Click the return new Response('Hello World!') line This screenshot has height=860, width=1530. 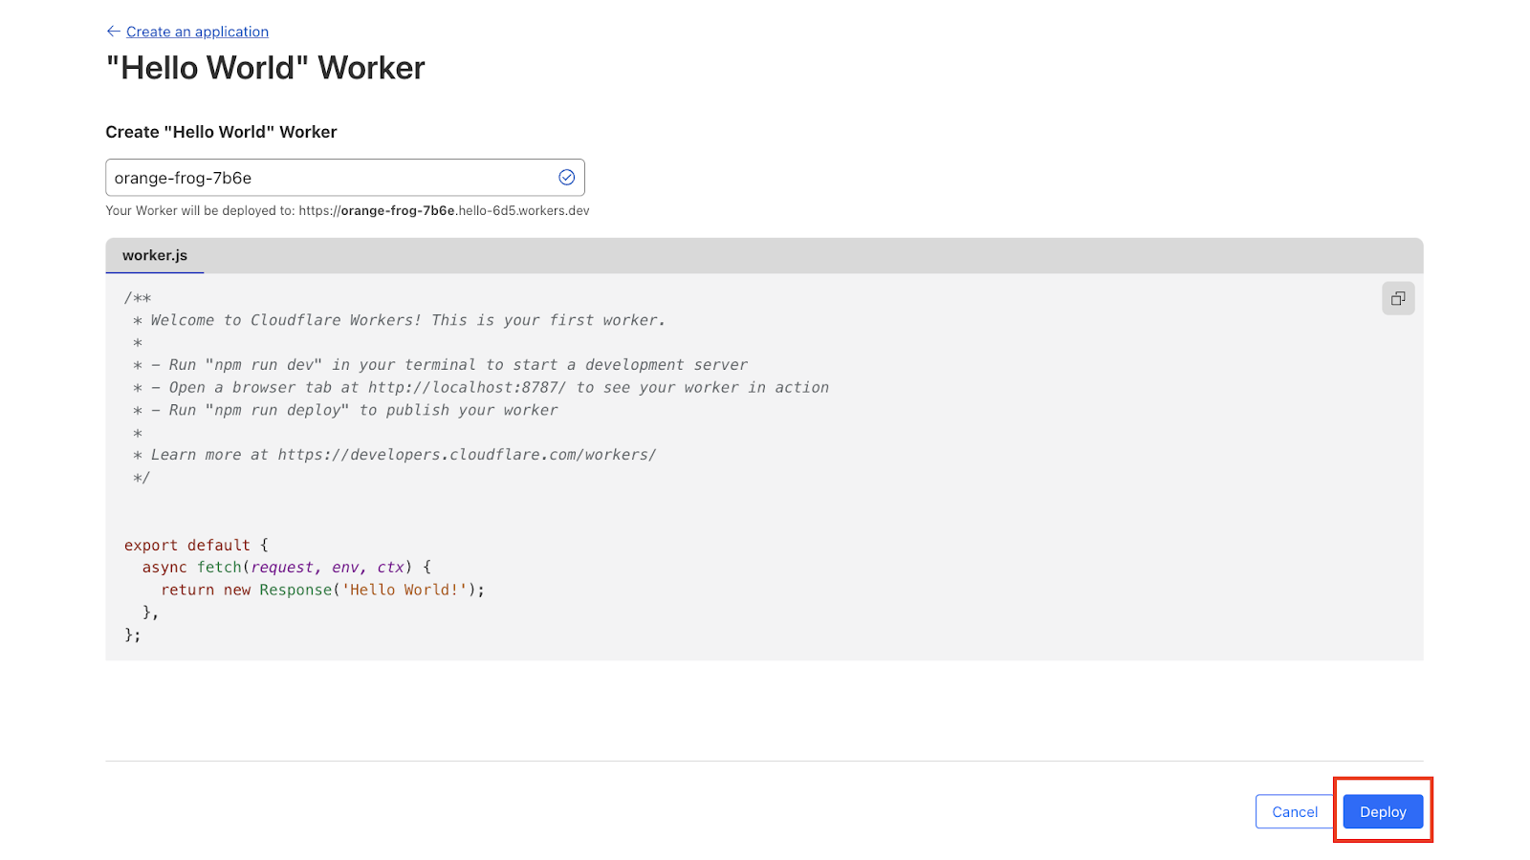[323, 590]
